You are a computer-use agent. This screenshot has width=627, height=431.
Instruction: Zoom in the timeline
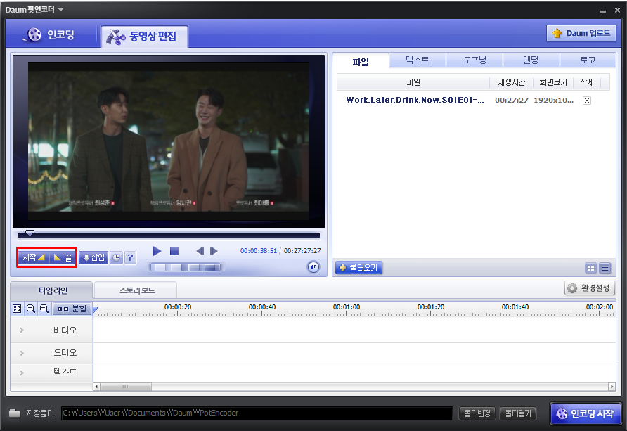pyautogui.click(x=31, y=309)
